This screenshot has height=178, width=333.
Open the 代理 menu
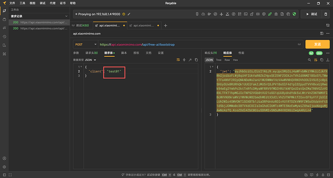pyautogui.click(x=53, y=3)
